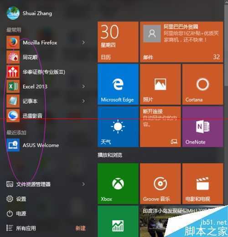Open the 日历 calendar tile
Image resolution: width=228 pixels, height=237 pixels.
point(118,42)
